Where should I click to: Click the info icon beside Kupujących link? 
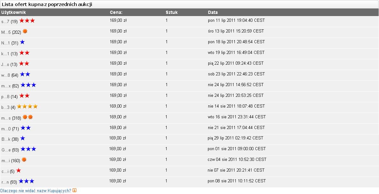pos(74,190)
